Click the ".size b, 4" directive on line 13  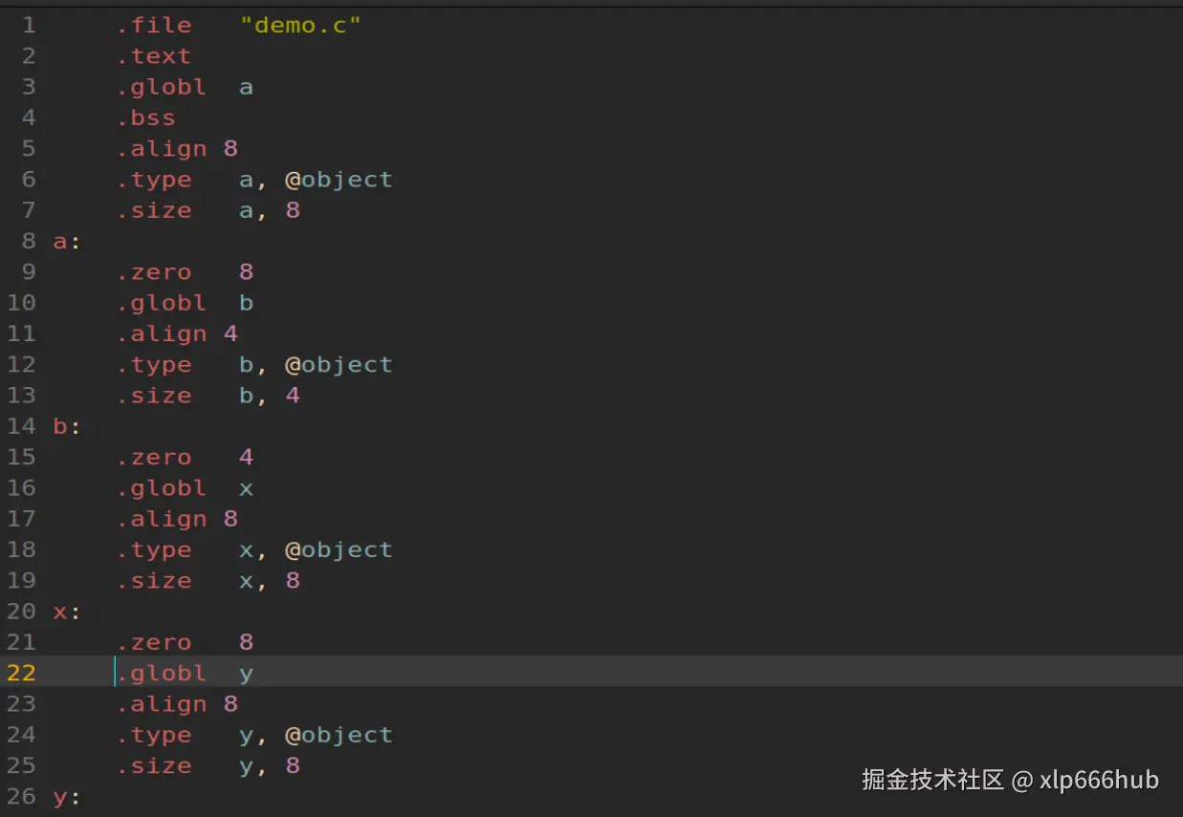click(206, 395)
